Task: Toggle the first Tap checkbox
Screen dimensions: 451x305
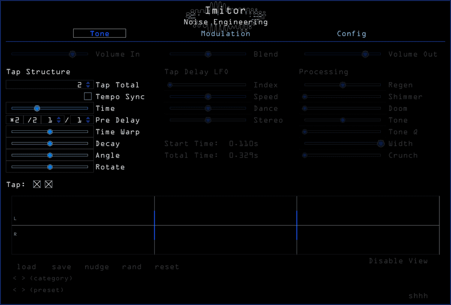Action: [x=37, y=184]
